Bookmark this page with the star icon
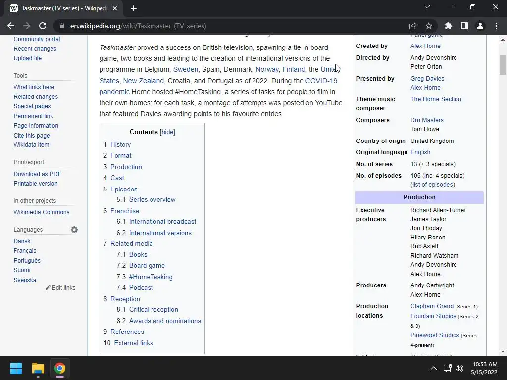Image resolution: width=507 pixels, height=380 pixels. tap(429, 26)
